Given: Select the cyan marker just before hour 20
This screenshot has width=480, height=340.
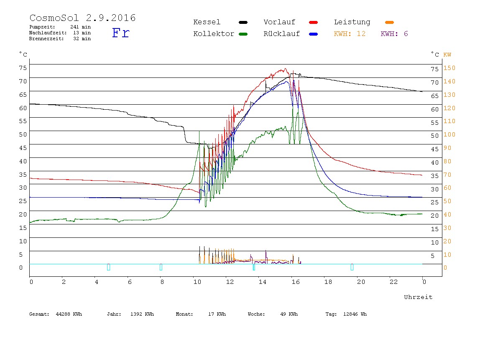Looking at the screenshot, I should 352,267.
